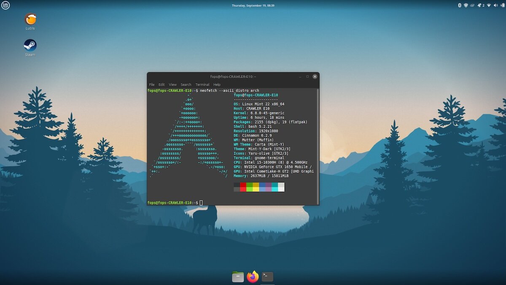Open the Lutris desktop icon
The image size is (506, 285).
point(30,19)
